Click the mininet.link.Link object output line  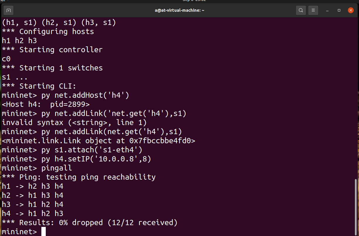click(99, 141)
